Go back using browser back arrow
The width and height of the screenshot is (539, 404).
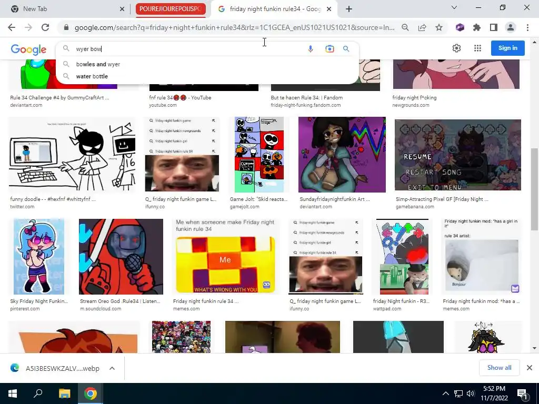coord(12,27)
